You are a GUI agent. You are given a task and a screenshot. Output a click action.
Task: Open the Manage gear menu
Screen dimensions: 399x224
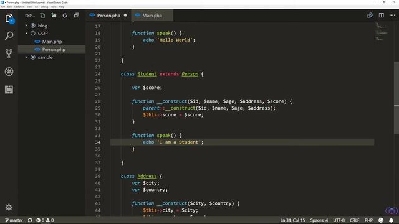[x=9, y=207]
